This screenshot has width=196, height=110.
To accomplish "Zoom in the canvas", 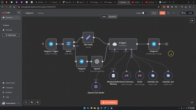I will pyautogui.click(x=32, y=102).
